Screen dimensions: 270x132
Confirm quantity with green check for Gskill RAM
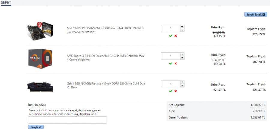pos(171,91)
